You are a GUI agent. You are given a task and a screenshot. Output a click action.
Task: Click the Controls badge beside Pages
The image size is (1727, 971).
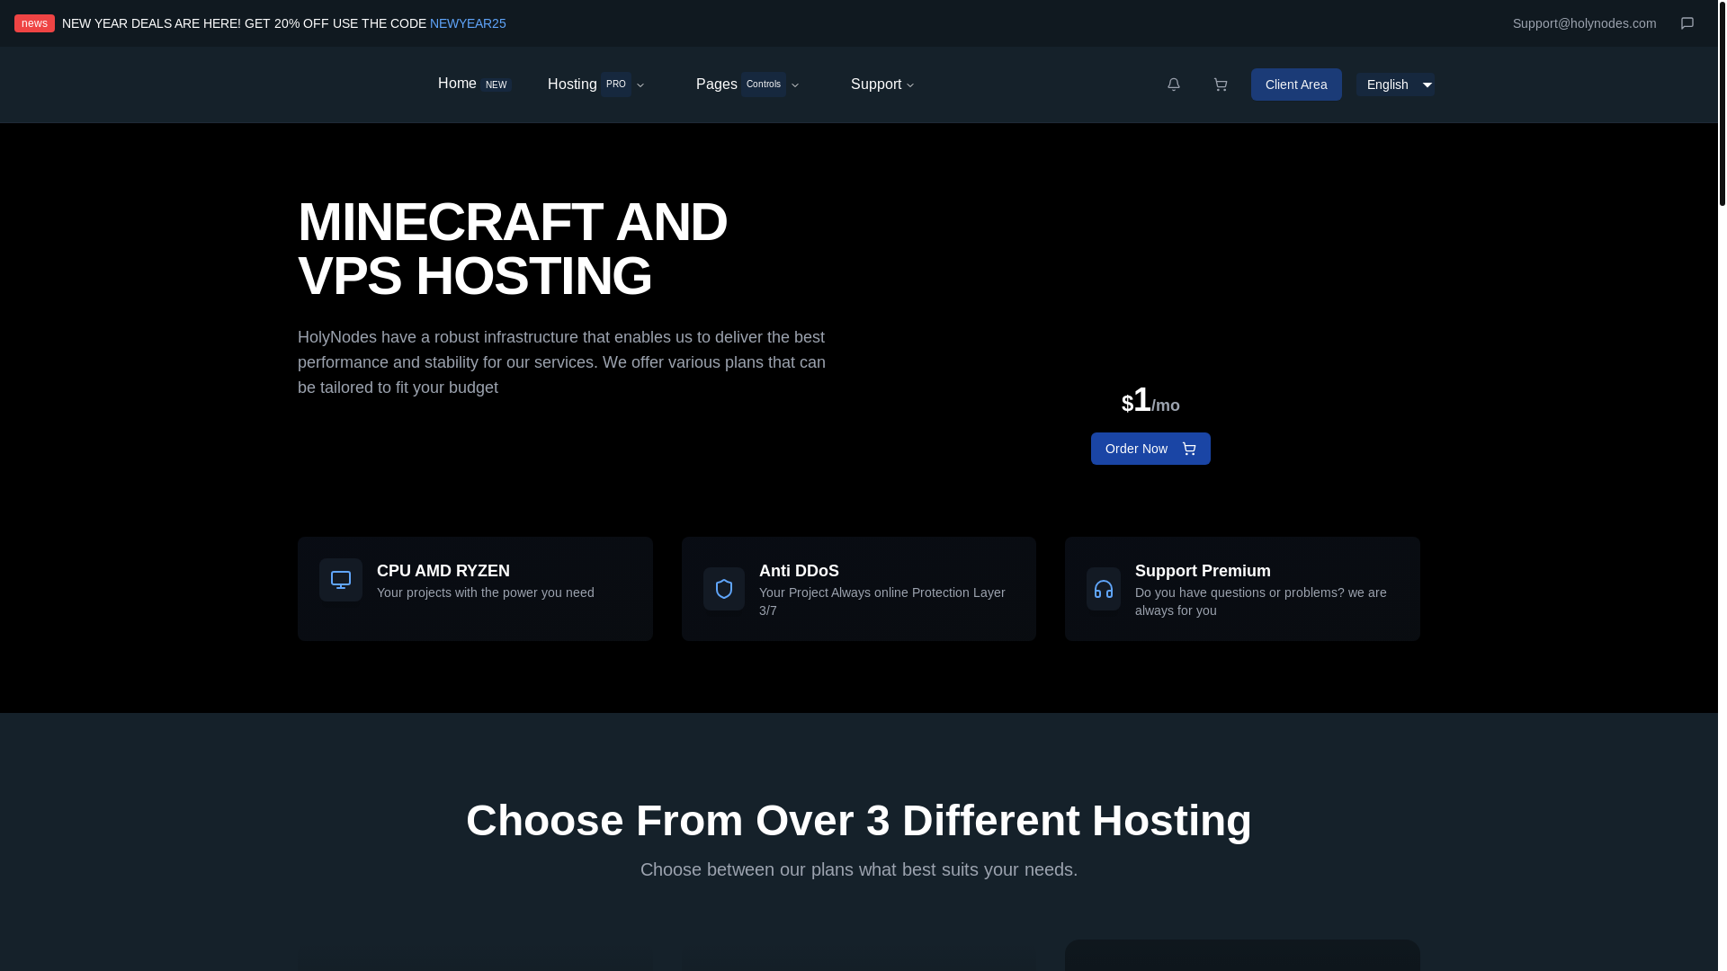coord(764,85)
